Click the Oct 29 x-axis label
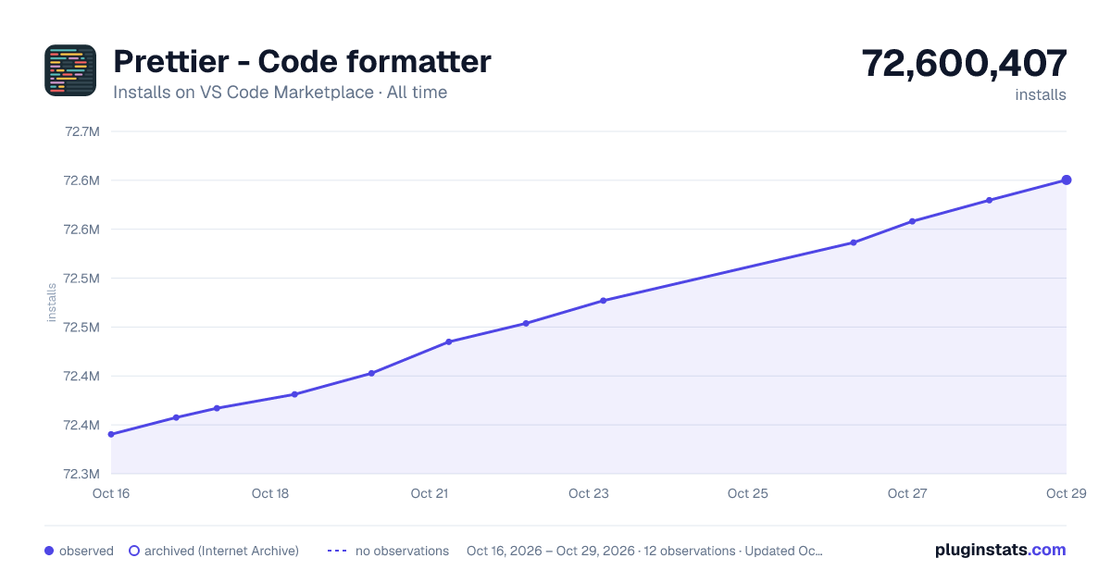The width and height of the screenshot is (1111, 583). [1065, 493]
